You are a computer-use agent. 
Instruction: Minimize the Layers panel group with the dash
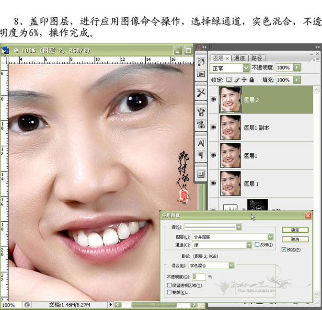[311, 54]
